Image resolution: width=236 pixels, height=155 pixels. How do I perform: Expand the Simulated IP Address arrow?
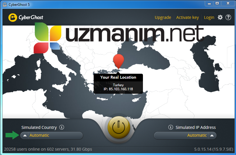point(212,136)
